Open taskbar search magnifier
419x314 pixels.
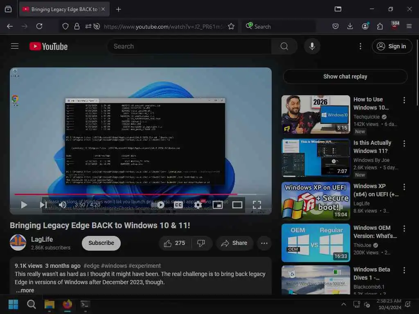point(31,304)
